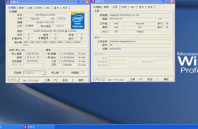Click the CPU-Z icon in right window title bar
This screenshot has height=129, width=198.
pyautogui.click(x=93, y=1)
